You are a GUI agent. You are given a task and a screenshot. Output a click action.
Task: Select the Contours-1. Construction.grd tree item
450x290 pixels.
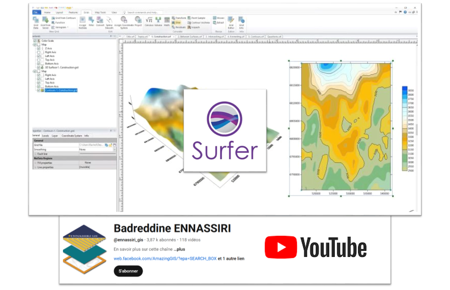click(x=61, y=90)
